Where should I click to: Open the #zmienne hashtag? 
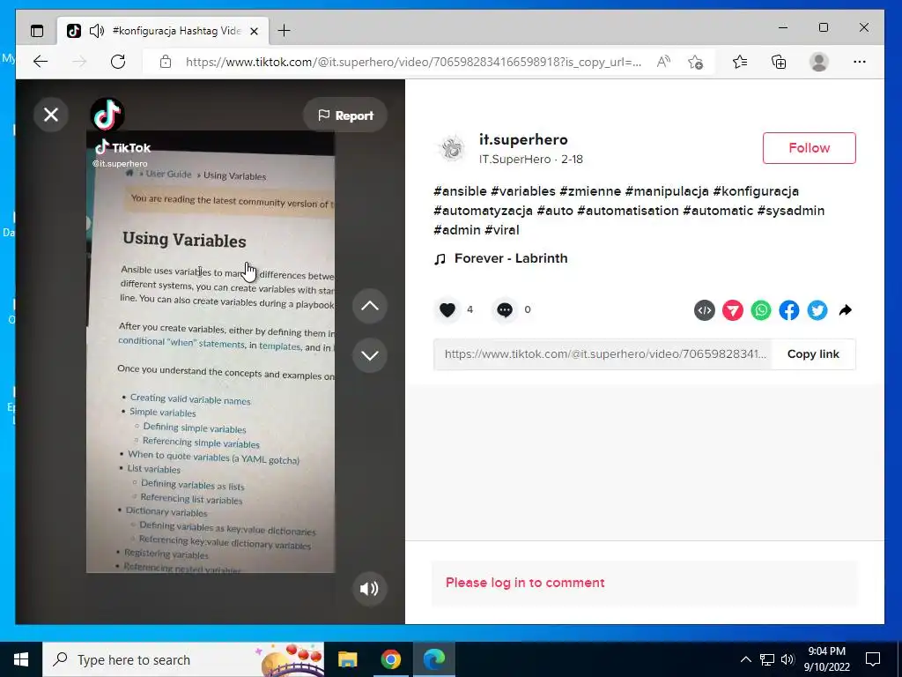click(590, 191)
